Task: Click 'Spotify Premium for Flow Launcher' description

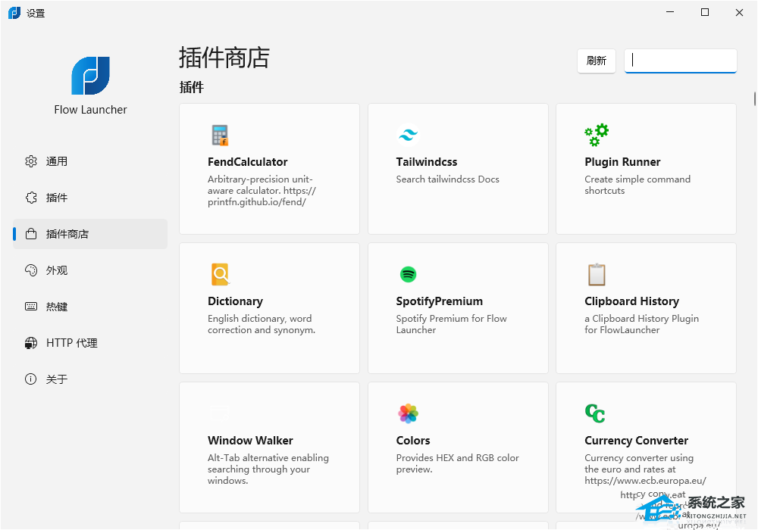Action: pos(451,324)
